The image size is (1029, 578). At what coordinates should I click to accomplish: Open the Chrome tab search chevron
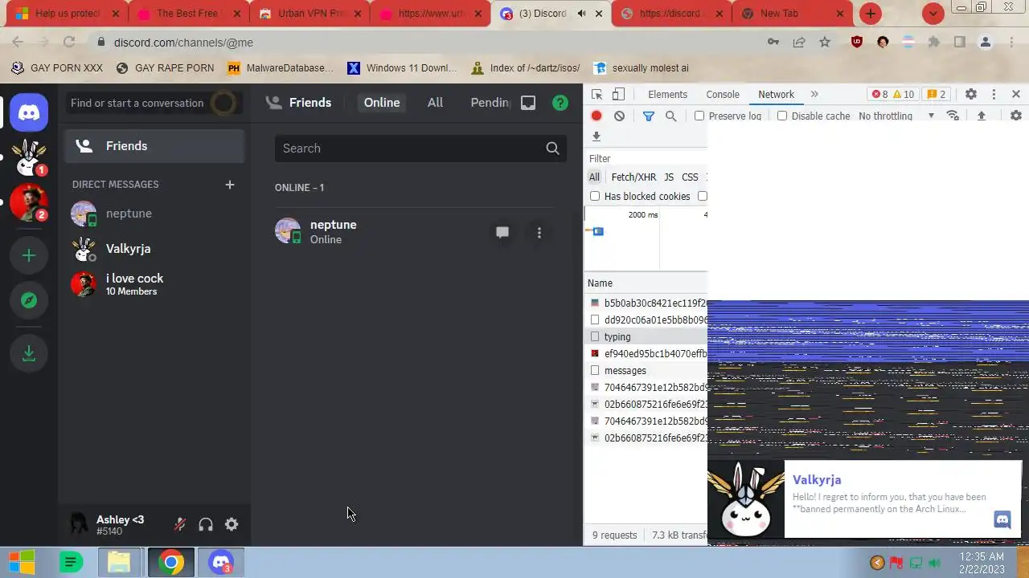933,14
